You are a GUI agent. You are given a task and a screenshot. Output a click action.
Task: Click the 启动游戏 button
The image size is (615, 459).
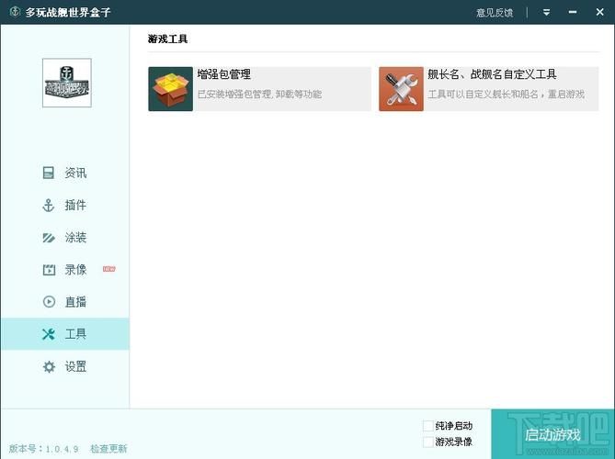tap(552, 434)
